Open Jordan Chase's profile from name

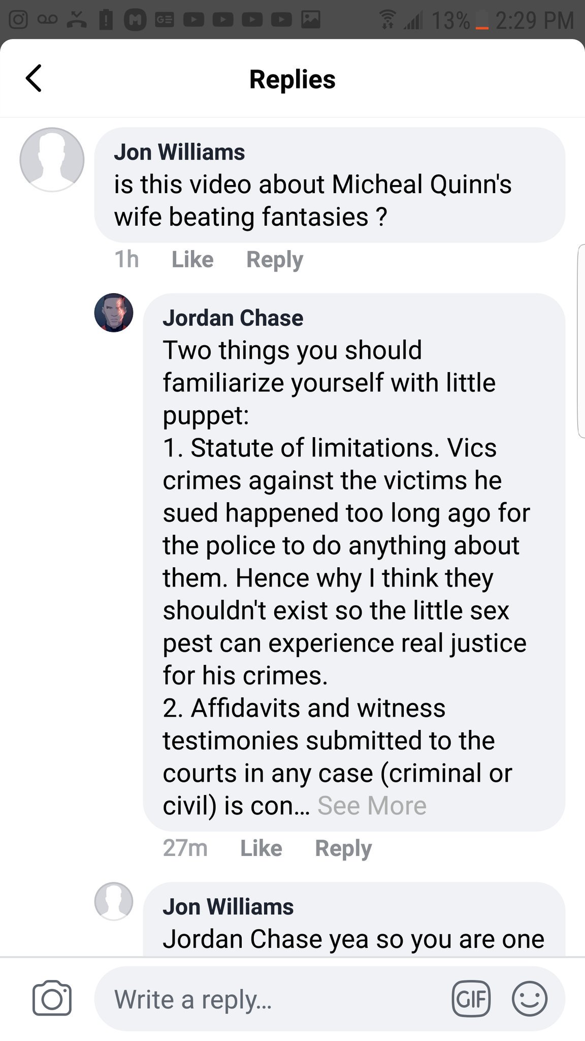point(233,318)
